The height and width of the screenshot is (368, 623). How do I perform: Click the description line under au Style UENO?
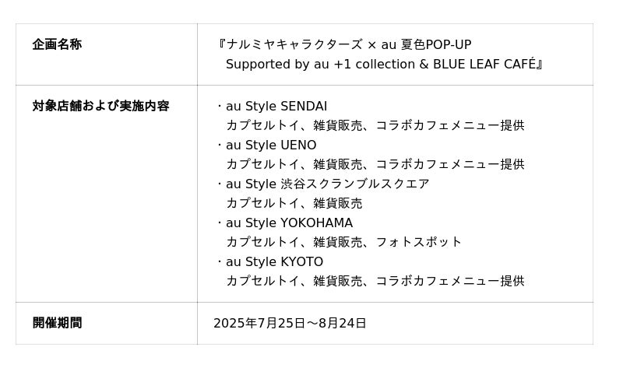(x=375, y=164)
